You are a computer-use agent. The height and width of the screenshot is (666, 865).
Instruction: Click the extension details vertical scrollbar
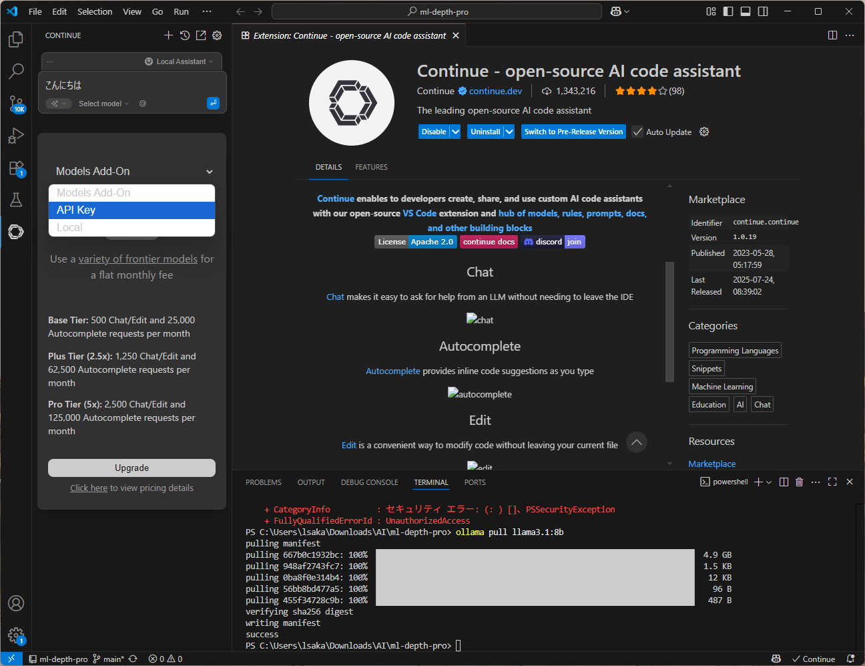point(669,322)
